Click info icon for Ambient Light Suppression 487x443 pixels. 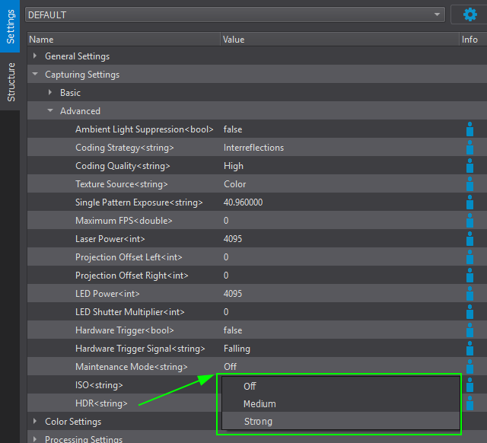pos(469,129)
